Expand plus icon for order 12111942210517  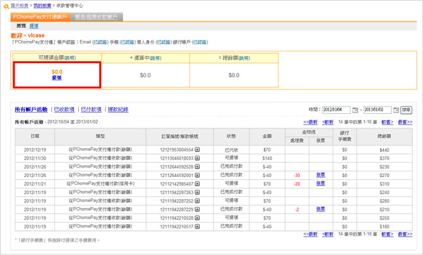coord(198,226)
